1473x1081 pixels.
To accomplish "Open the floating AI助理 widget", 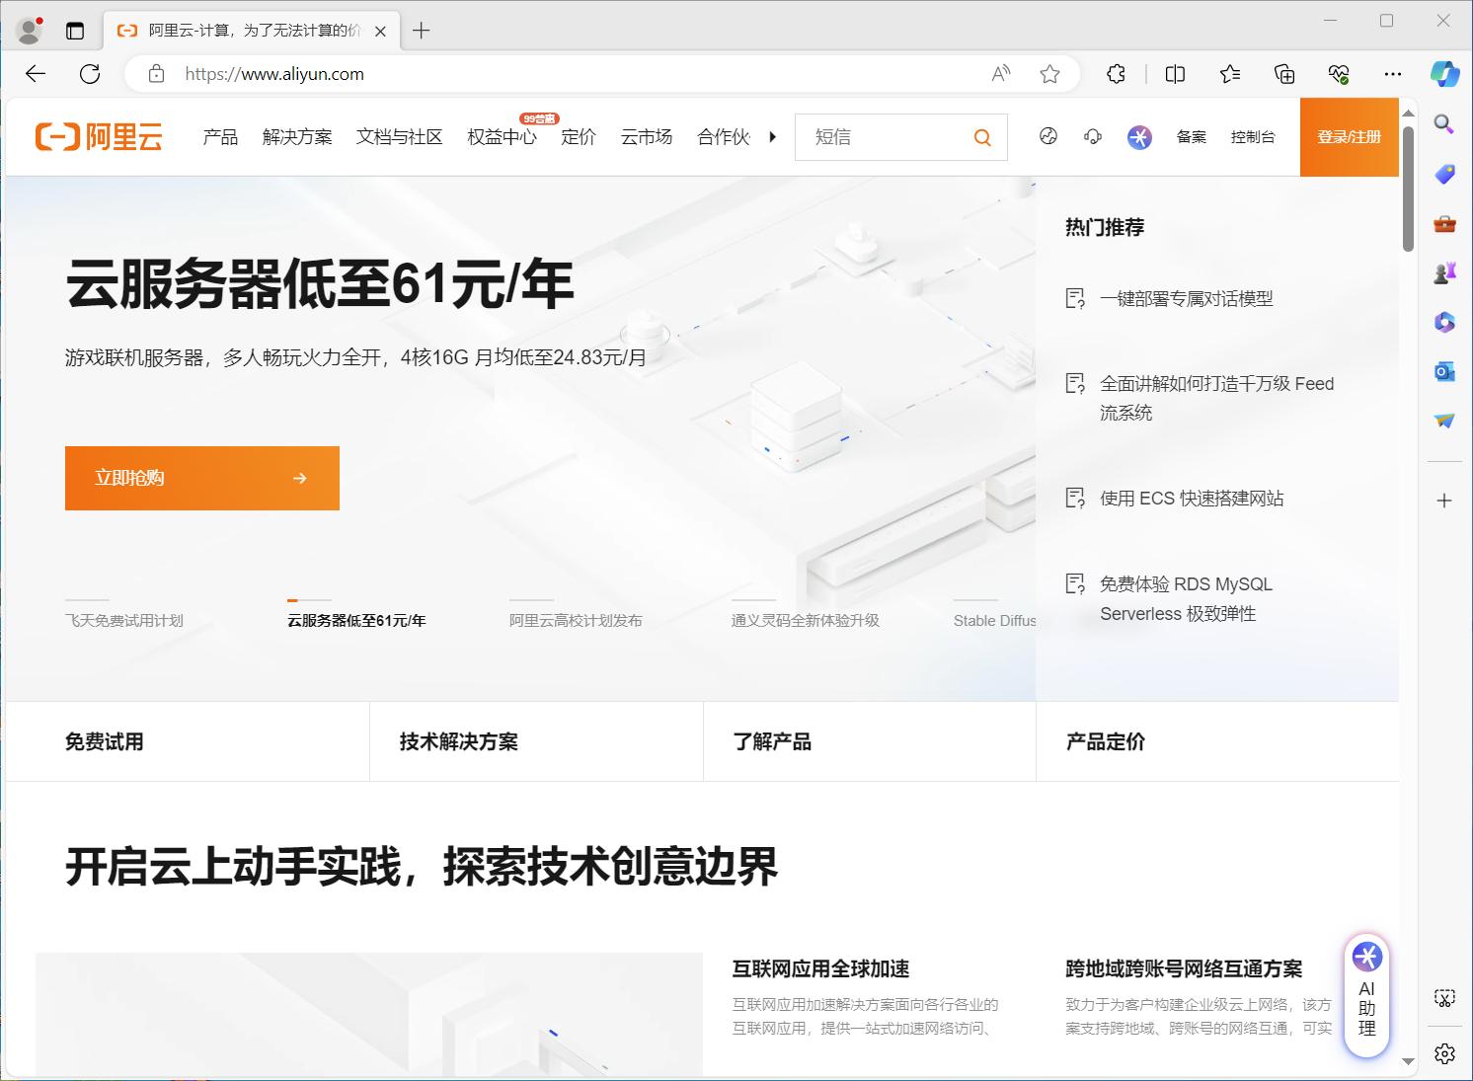I will tap(1367, 995).
